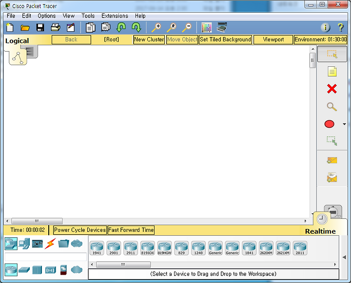Select the Wireless Devices subcategory icon
This screenshot has height=283, width=351.
(50, 270)
